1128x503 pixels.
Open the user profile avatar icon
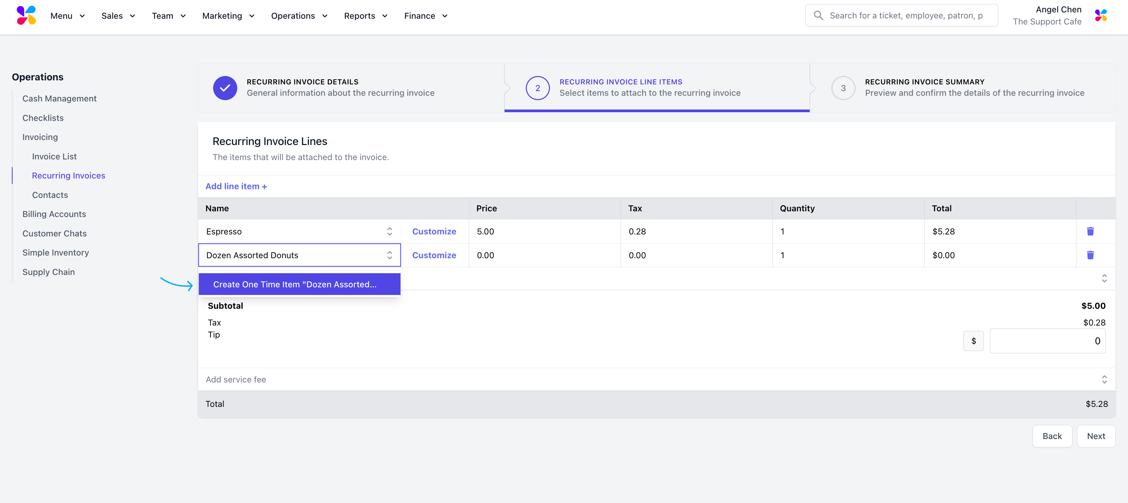[x=1101, y=15]
